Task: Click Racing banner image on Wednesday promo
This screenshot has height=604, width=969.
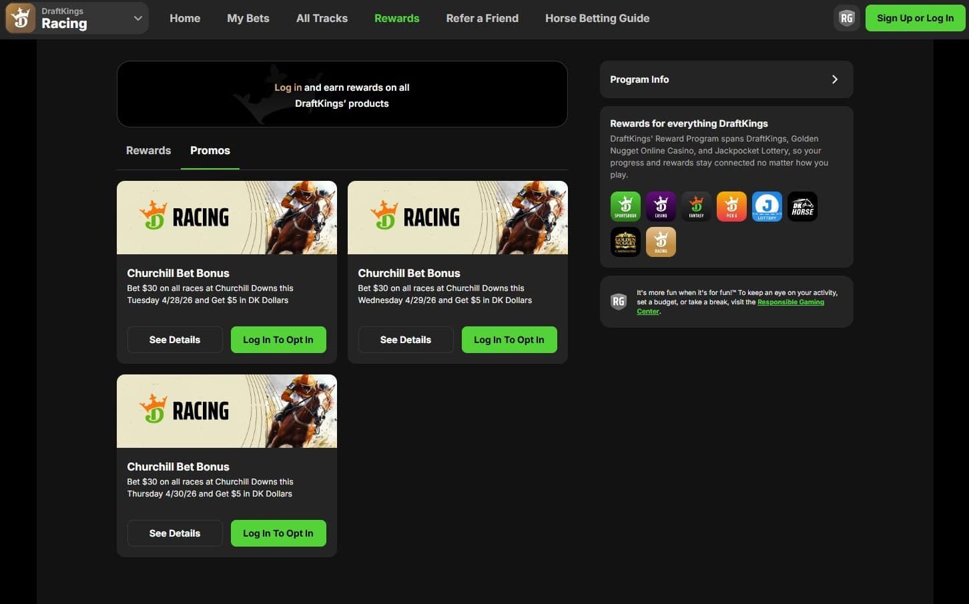Action: pos(458,218)
